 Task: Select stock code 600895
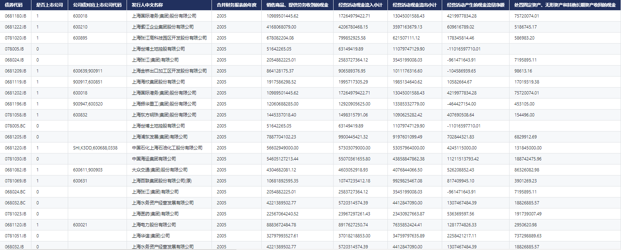pos(80,38)
